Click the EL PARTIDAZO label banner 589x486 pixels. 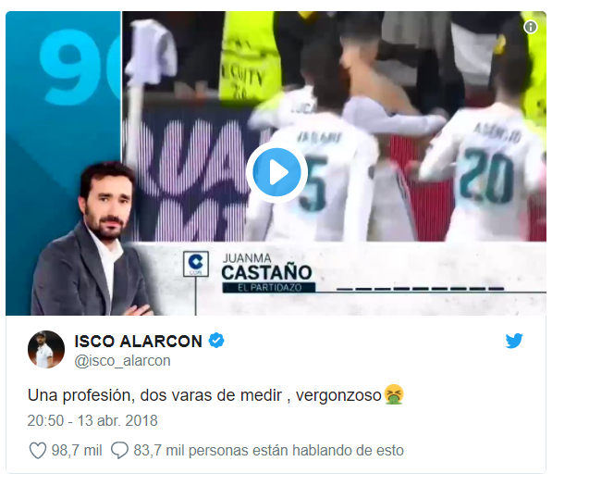click(269, 288)
